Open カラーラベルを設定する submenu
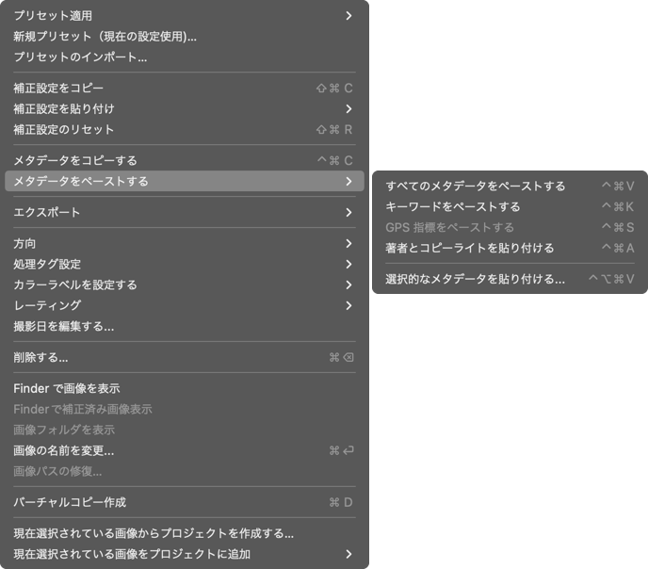This screenshot has width=648, height=569. click(x=185, y=284)
